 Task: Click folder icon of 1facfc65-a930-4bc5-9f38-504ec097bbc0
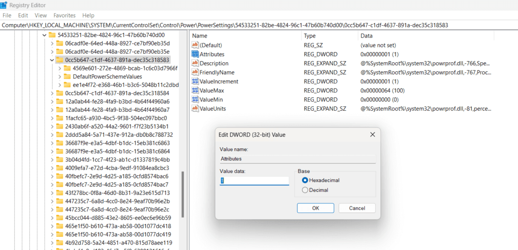[60, 118]
